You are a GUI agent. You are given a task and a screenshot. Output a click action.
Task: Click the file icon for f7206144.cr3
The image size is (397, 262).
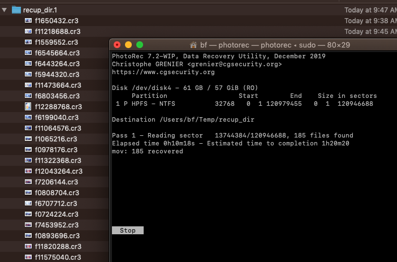[28, 182]
